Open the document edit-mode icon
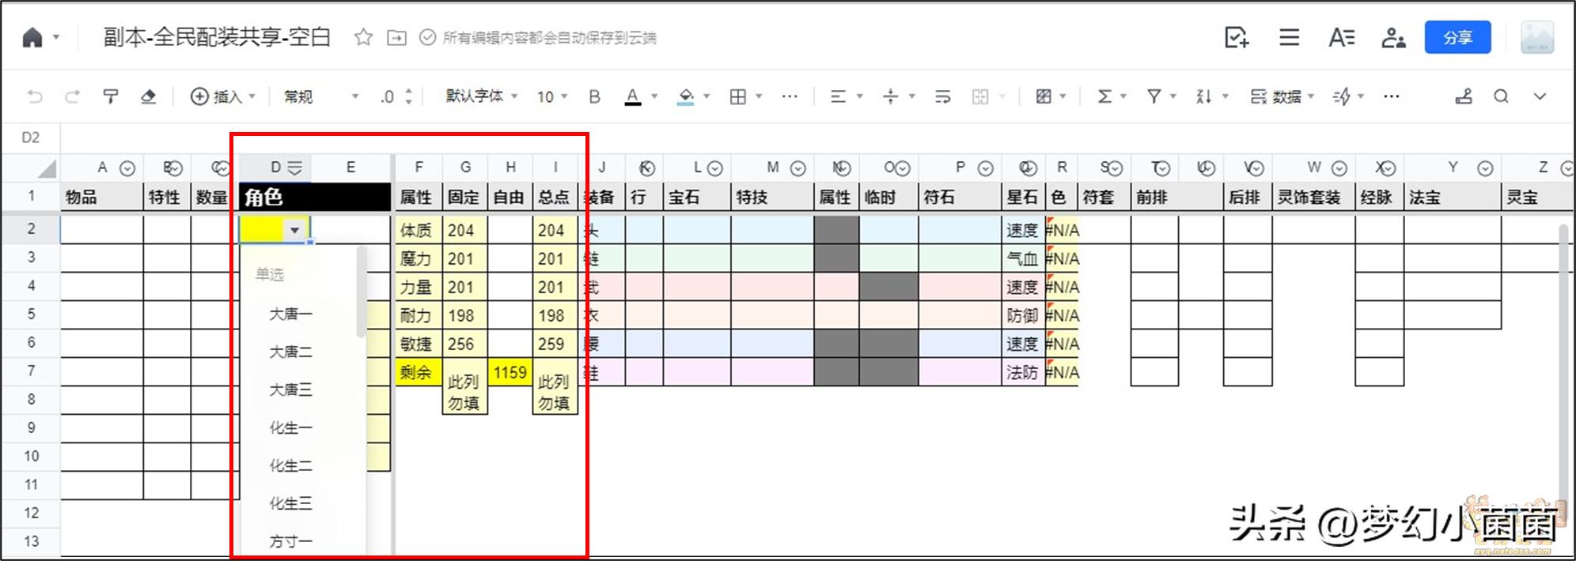 click(x=1236, y=37)
